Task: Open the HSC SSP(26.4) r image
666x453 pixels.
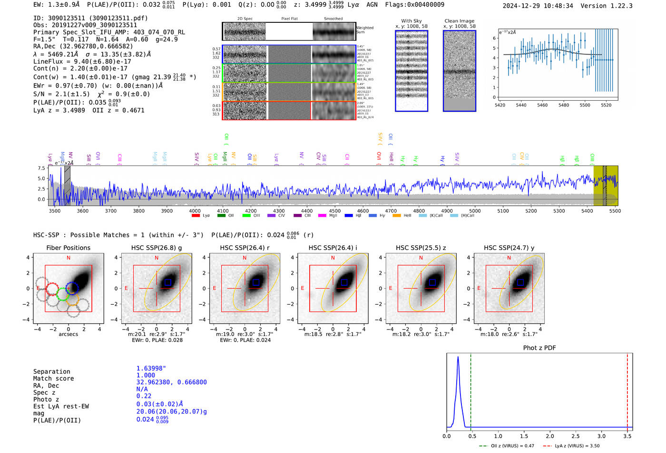Action: 245,289
